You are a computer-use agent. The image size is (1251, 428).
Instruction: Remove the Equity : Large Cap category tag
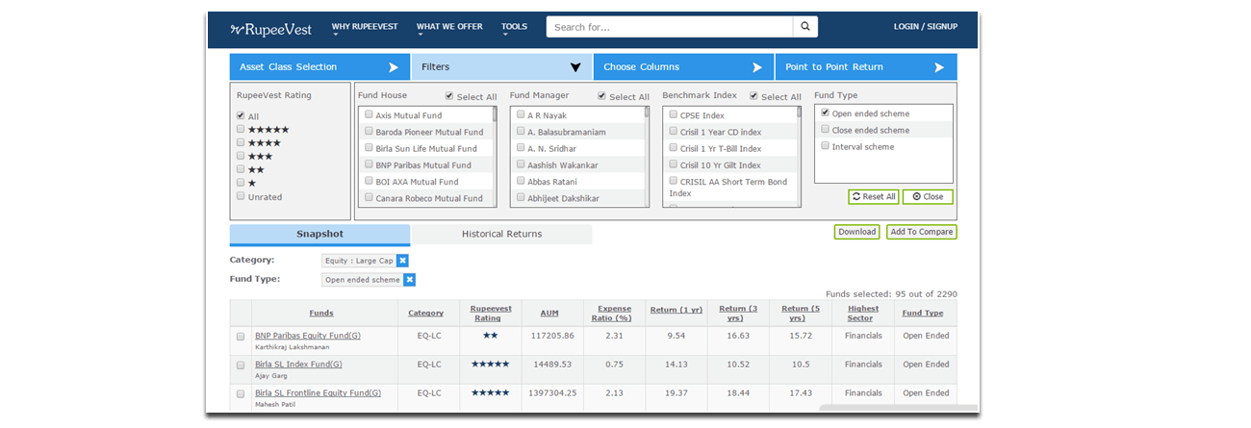[x=402, y=261]
